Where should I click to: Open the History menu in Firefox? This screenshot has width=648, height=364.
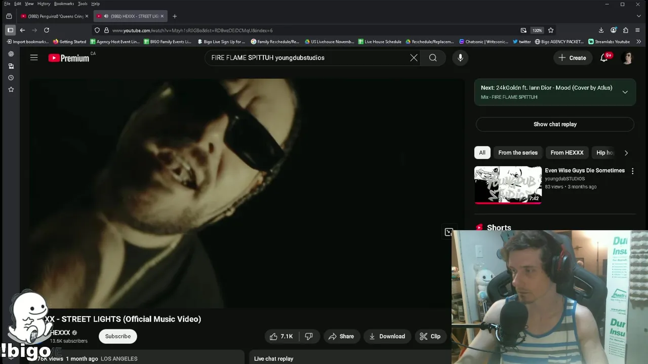[44, 4]
